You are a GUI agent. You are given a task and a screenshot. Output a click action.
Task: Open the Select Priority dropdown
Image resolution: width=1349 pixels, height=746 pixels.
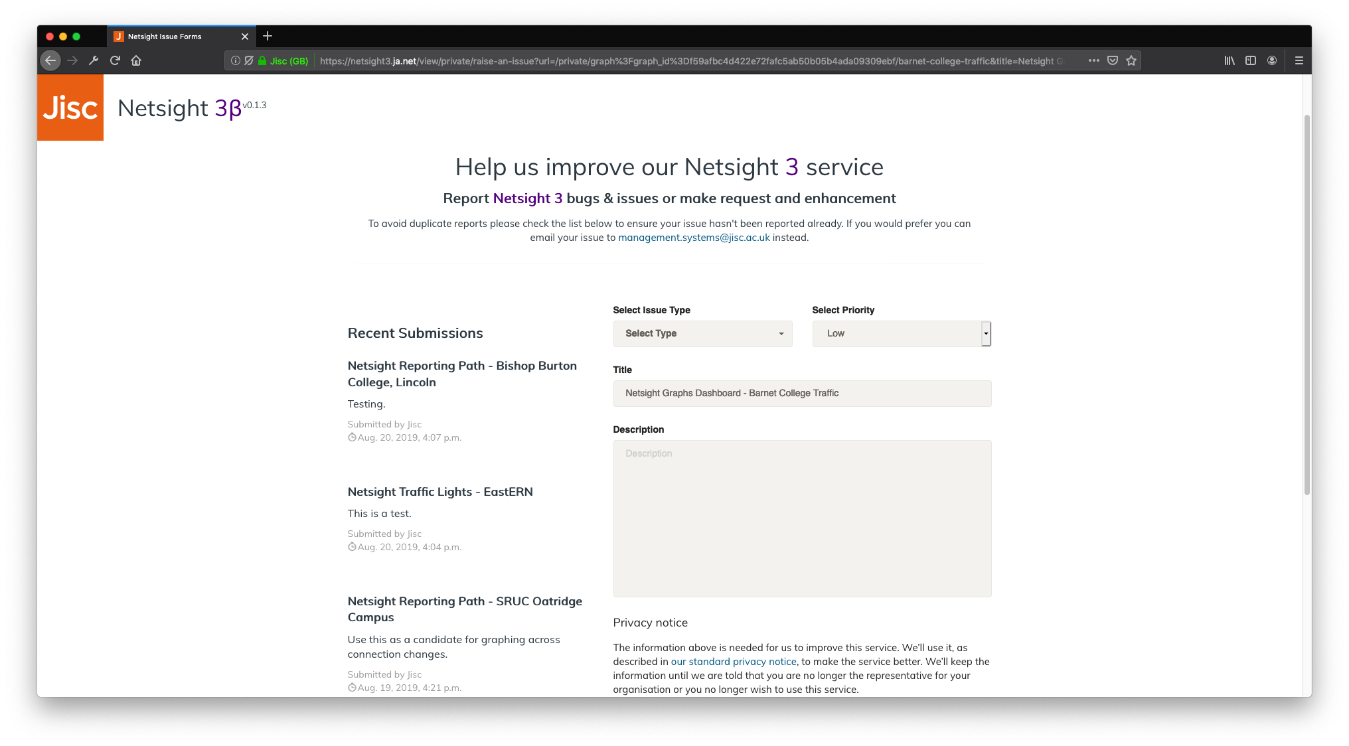click(902, 334)
